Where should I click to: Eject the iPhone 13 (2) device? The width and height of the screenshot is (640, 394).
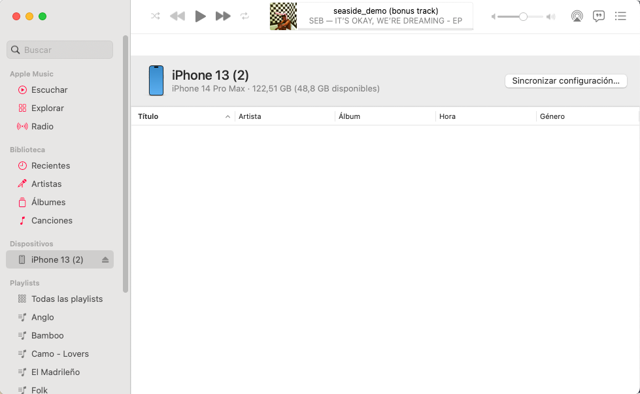click(x=105, y=260)
